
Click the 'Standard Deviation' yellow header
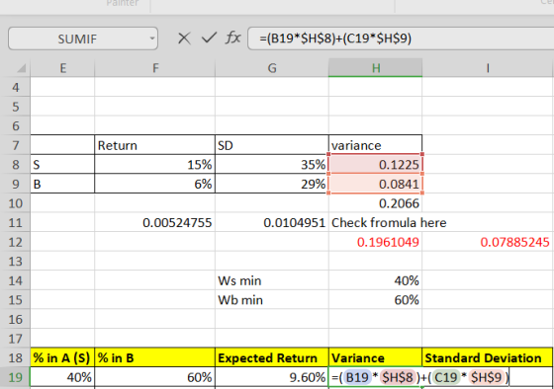coord(488,358)
